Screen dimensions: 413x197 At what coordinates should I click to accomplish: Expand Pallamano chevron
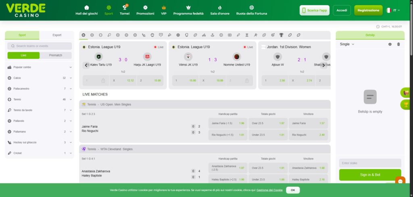71,132
